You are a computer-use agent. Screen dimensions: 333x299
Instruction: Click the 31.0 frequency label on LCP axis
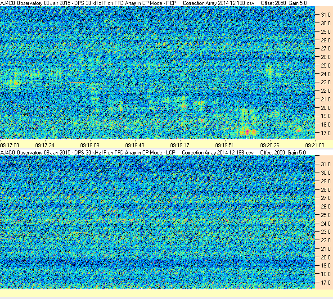[326, 164]
